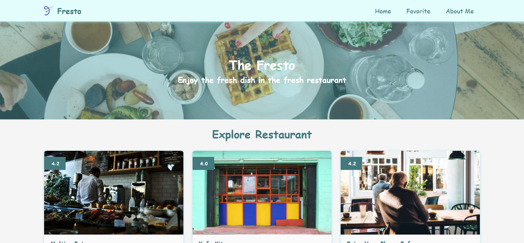524x243 pixels.
Task: Open the Favorite page
Action: 418,11
